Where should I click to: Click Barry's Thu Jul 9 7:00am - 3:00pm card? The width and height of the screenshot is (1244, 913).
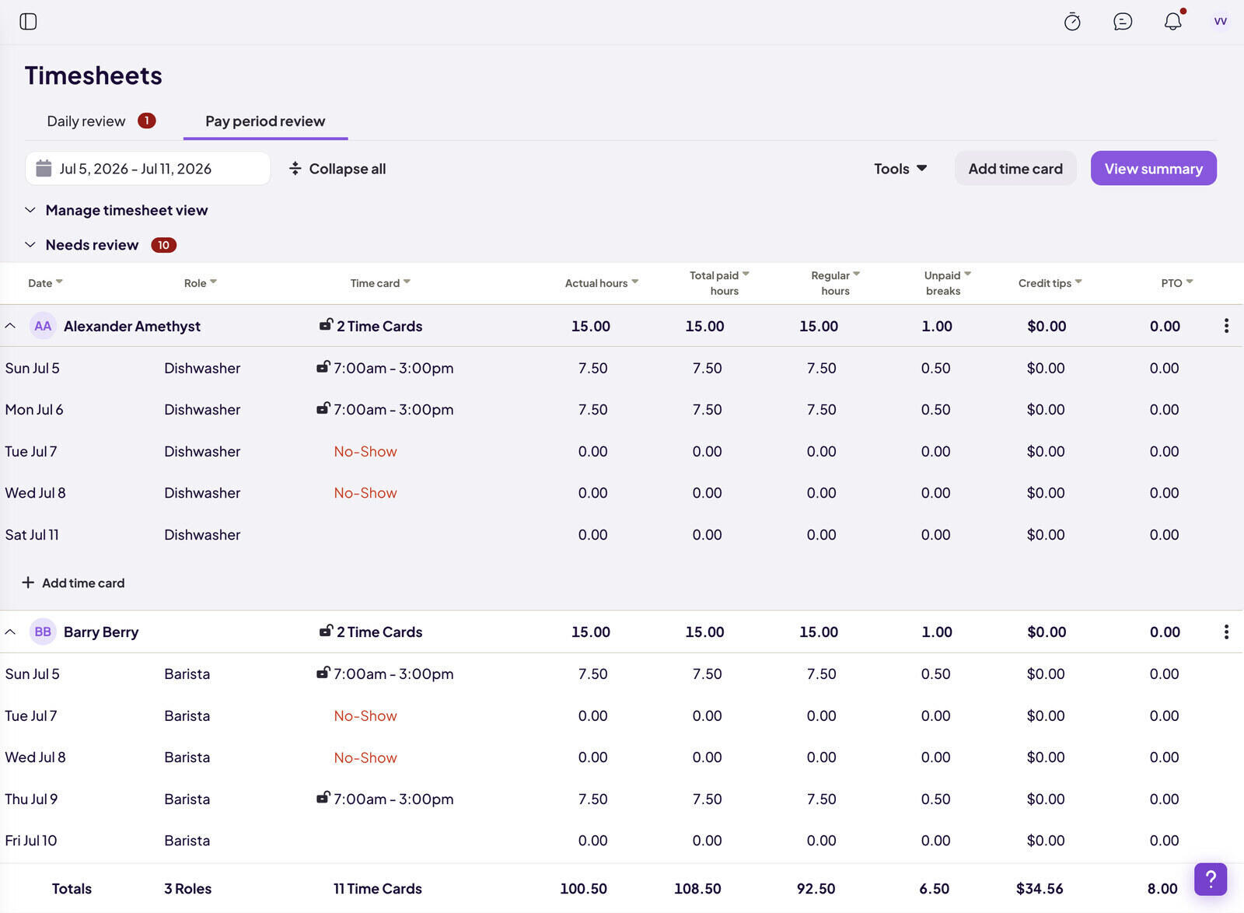tap(393, 799)
